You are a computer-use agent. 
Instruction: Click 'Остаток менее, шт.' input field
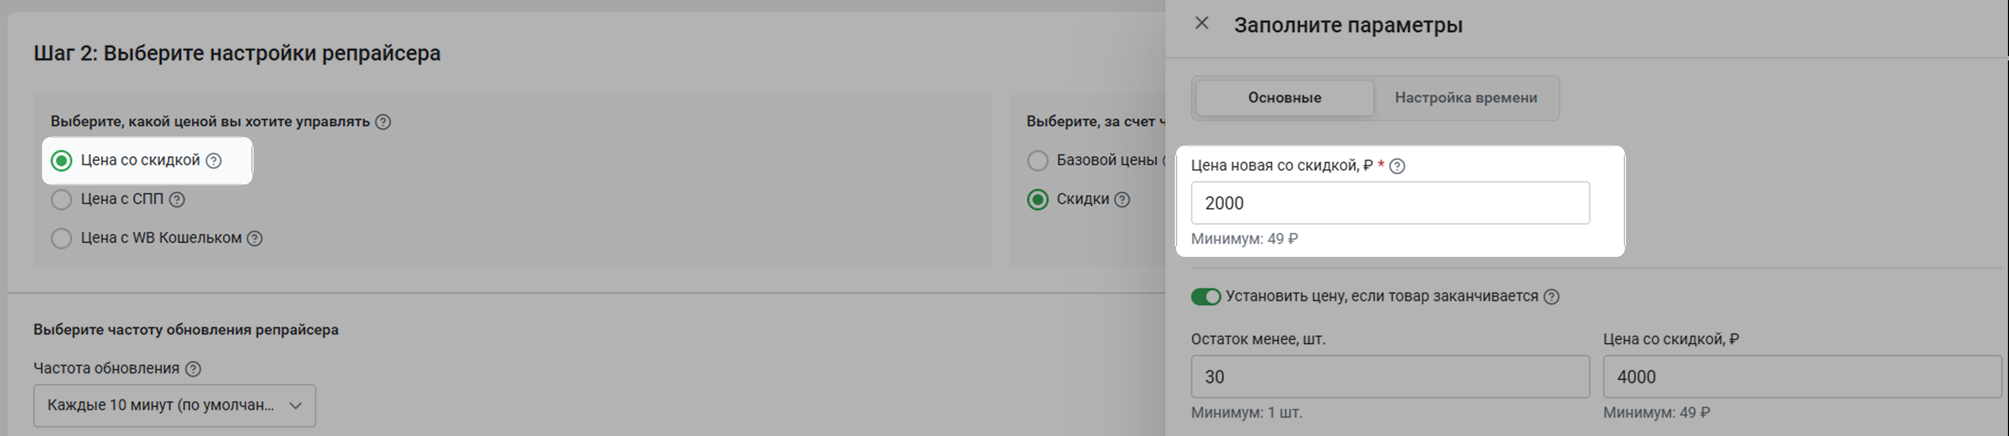coord(1390,377)
